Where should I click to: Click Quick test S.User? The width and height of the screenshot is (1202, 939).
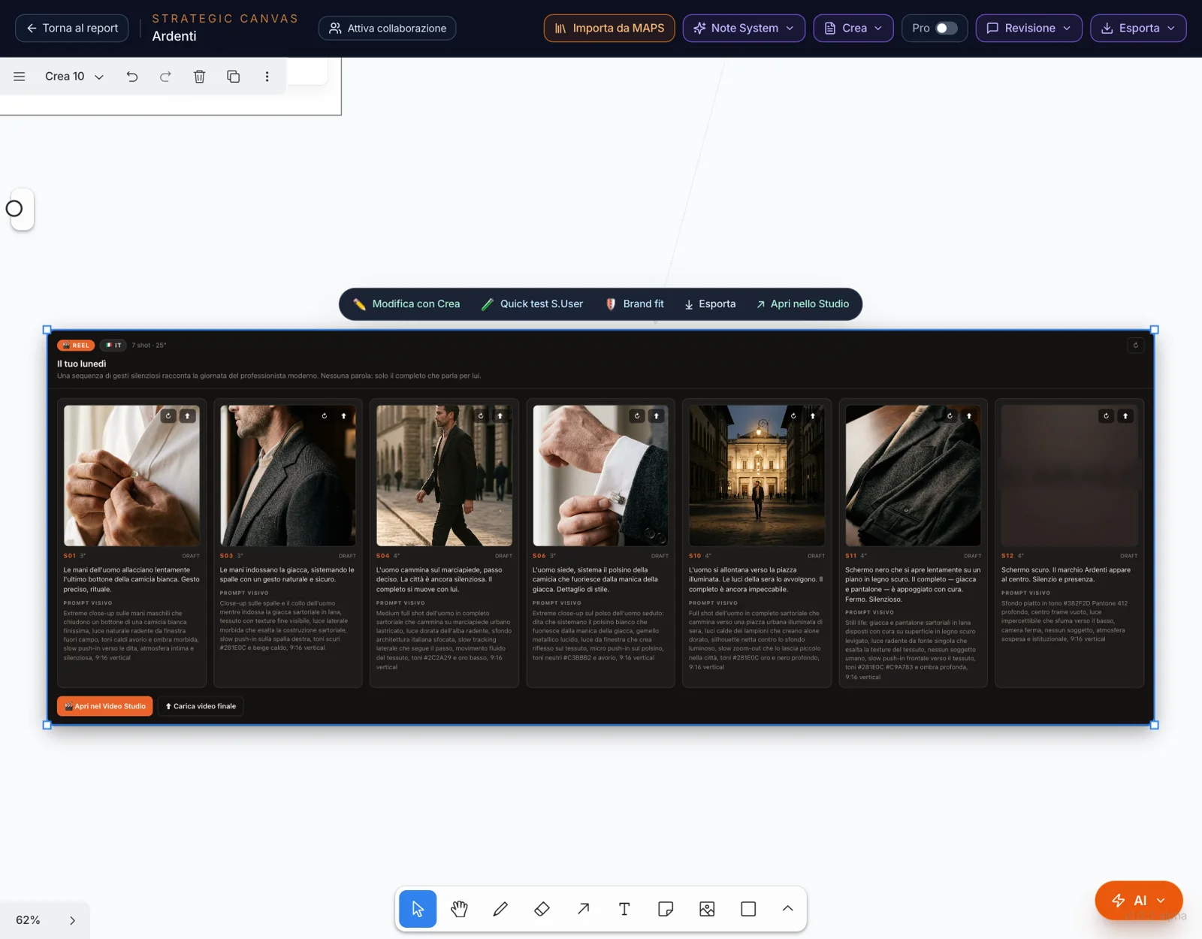532,304
